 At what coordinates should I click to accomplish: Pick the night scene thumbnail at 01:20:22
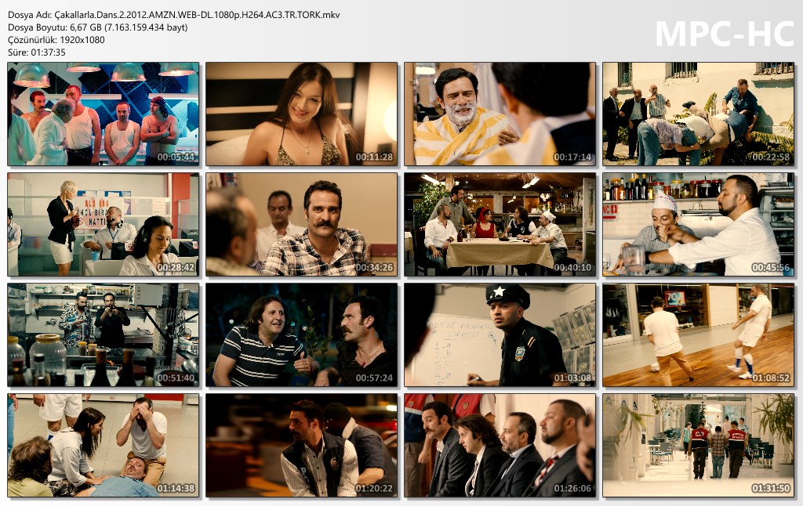(302, 446)
